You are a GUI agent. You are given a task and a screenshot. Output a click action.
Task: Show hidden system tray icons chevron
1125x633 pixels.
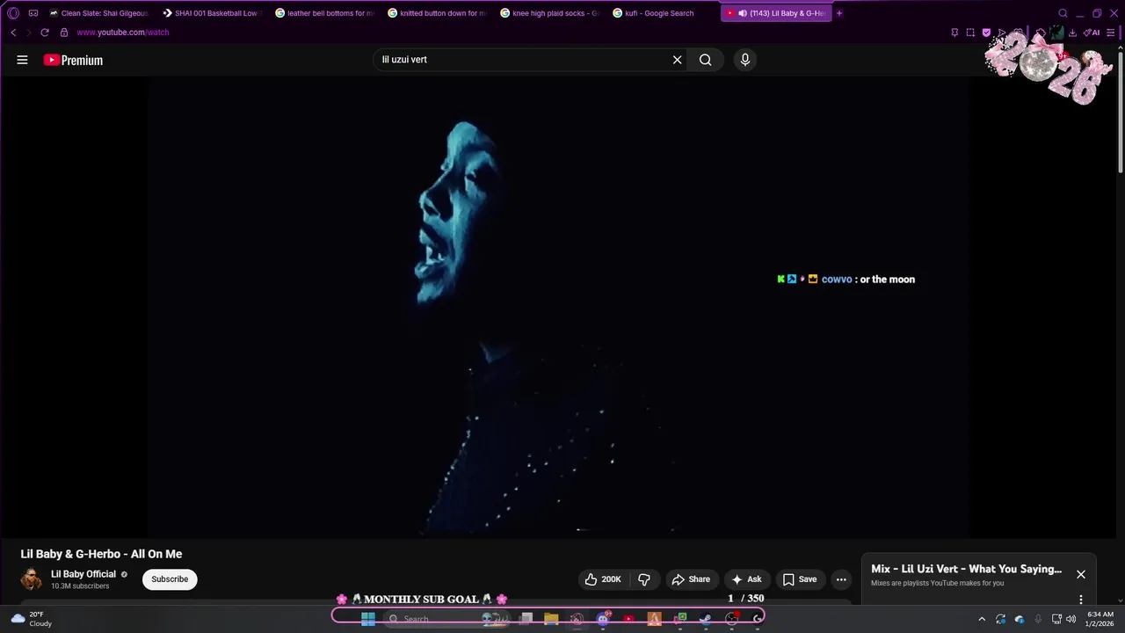(982, 619)
